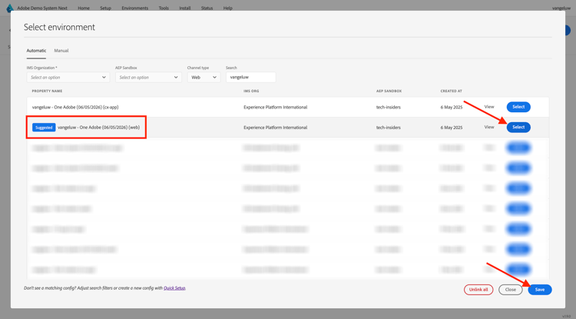Click 6 May 2025 date in cx-app row

[452, 108]
